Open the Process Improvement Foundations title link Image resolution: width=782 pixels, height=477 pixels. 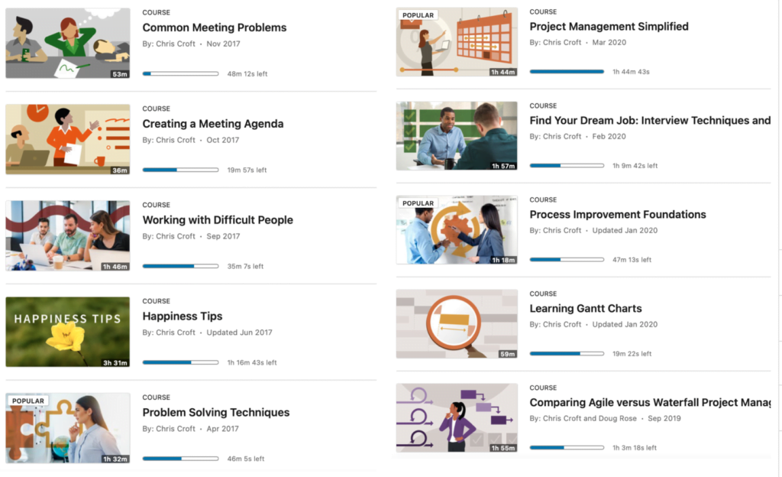tap(617, 215)
